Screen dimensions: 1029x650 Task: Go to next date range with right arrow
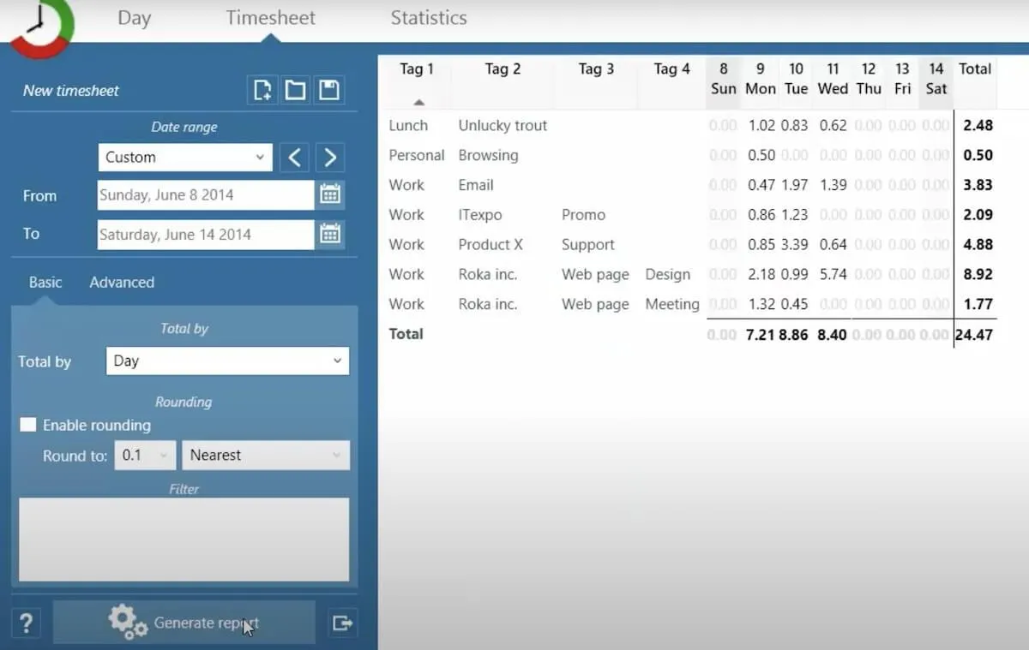(x=330, y=158)
